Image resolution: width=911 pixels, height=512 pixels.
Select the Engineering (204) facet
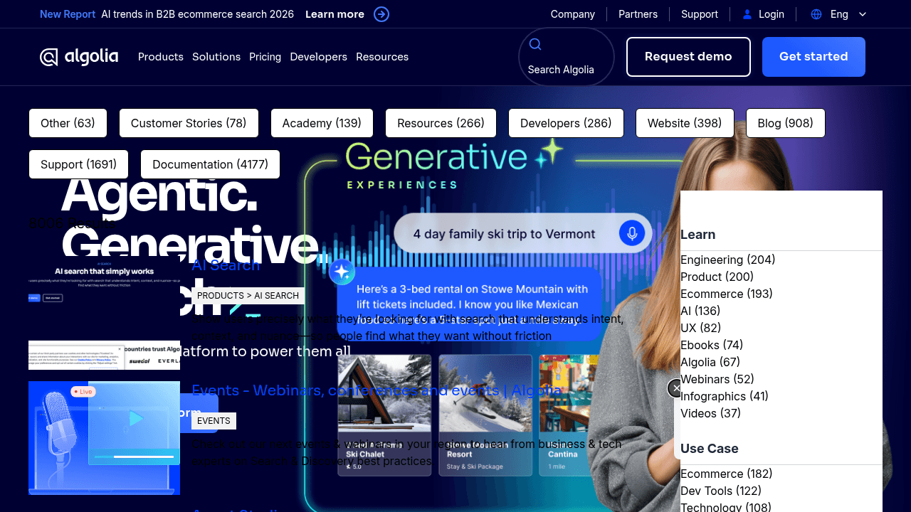tap(728, 260)
